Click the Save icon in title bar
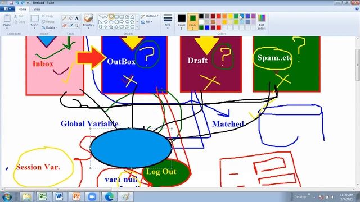The width and height of the screenshot is (360, 202). (11, 3)
